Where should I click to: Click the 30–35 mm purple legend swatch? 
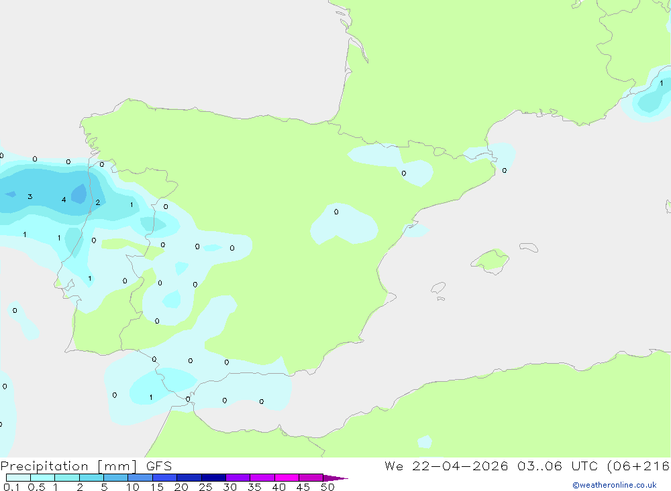(x=238, y=478)
